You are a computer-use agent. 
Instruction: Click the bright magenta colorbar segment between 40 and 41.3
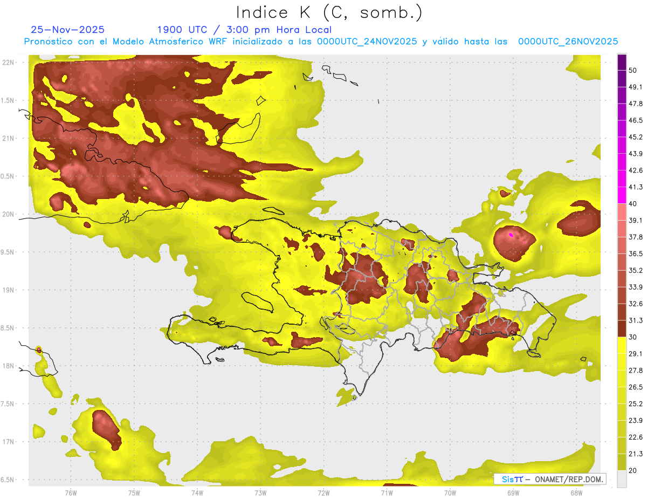coord(622,195)
